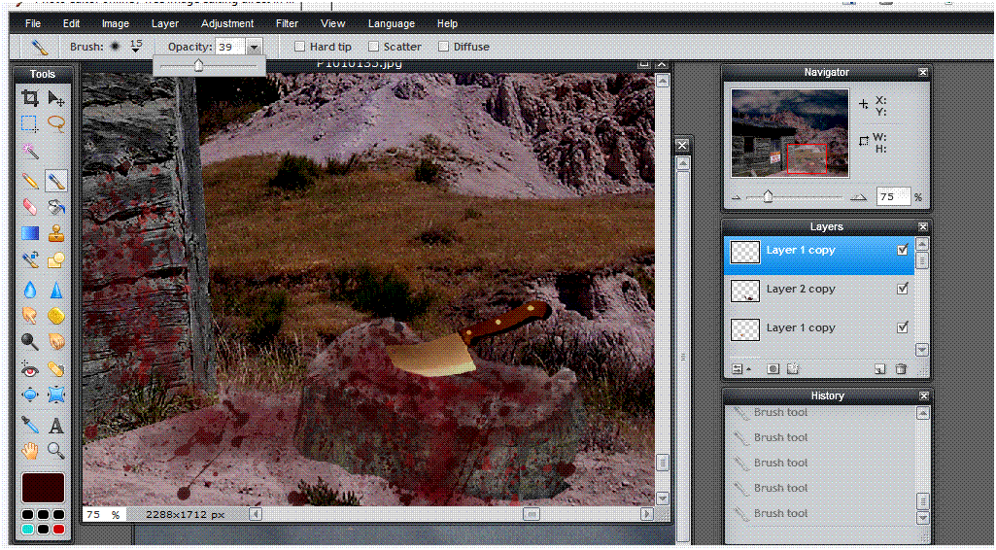
Task: Open the Filter menu
Action: click(287, 23)
